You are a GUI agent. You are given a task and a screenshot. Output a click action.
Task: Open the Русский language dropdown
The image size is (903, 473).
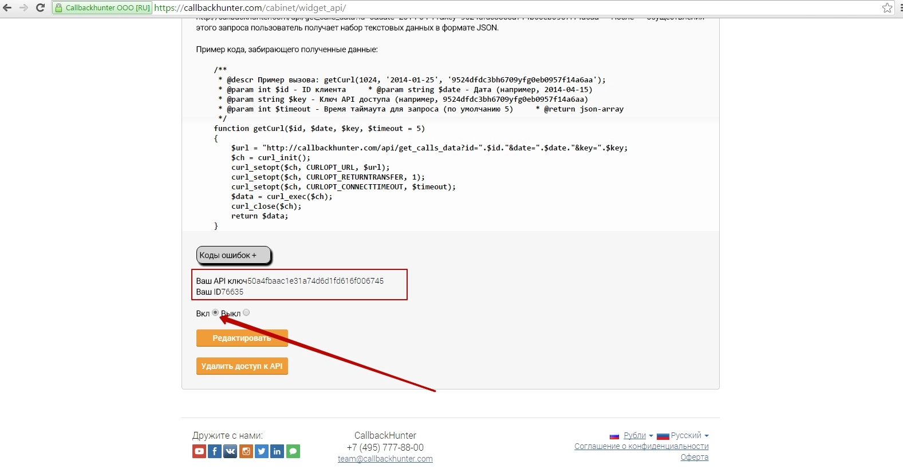click(x=690, y=436)
